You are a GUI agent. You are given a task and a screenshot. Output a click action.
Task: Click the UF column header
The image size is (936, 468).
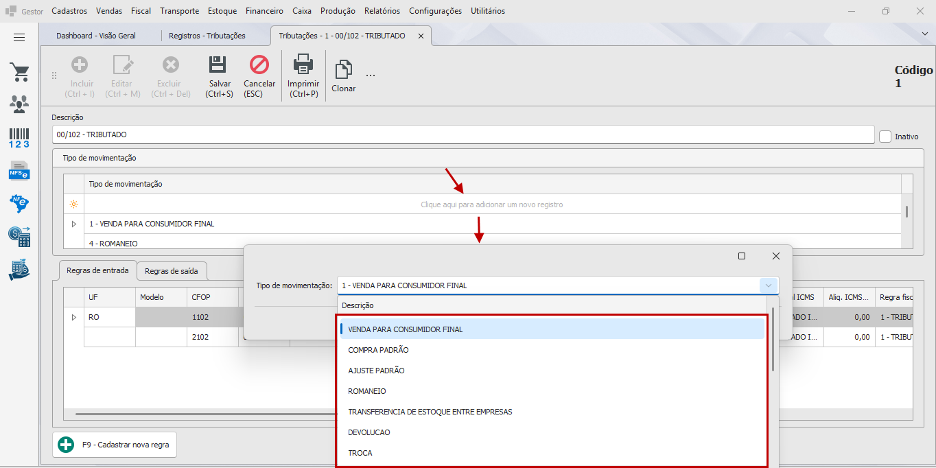(x=110, y=297)
